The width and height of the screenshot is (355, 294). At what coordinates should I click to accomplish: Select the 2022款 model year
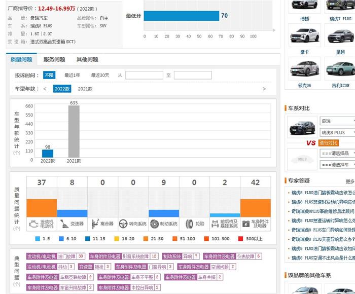coord(62,89)
